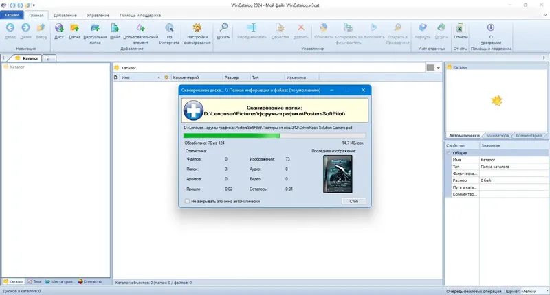Switch to Теги bottom panel tab

coord(34,281)
